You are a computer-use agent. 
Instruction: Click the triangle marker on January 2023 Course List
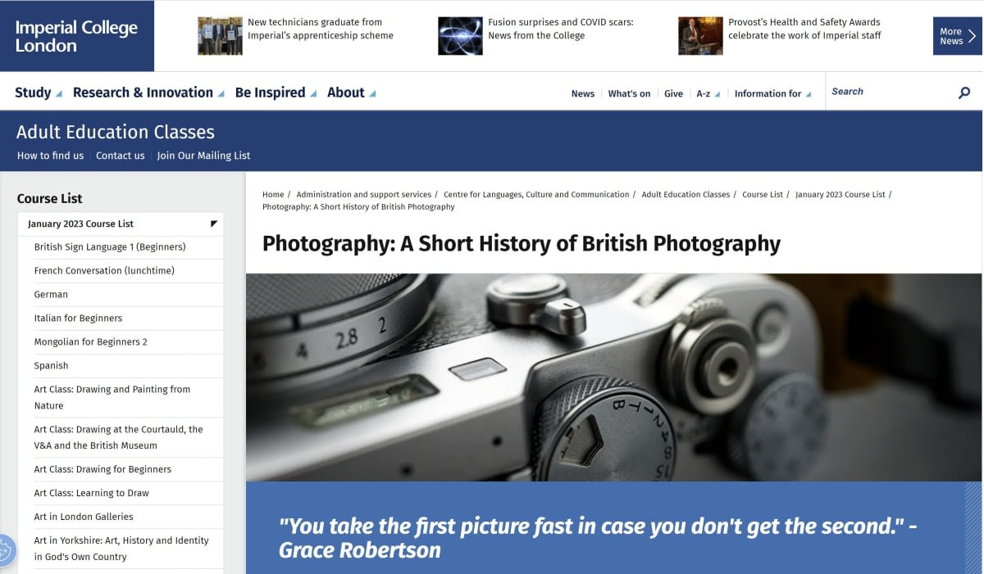[x=212, y=223]
